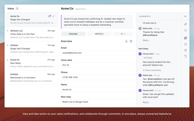
Task: Click the person icon beside Overview
Action: coord(126,41)
